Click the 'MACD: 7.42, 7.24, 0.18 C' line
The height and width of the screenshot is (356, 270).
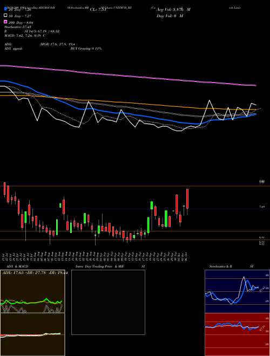[24, 36]
